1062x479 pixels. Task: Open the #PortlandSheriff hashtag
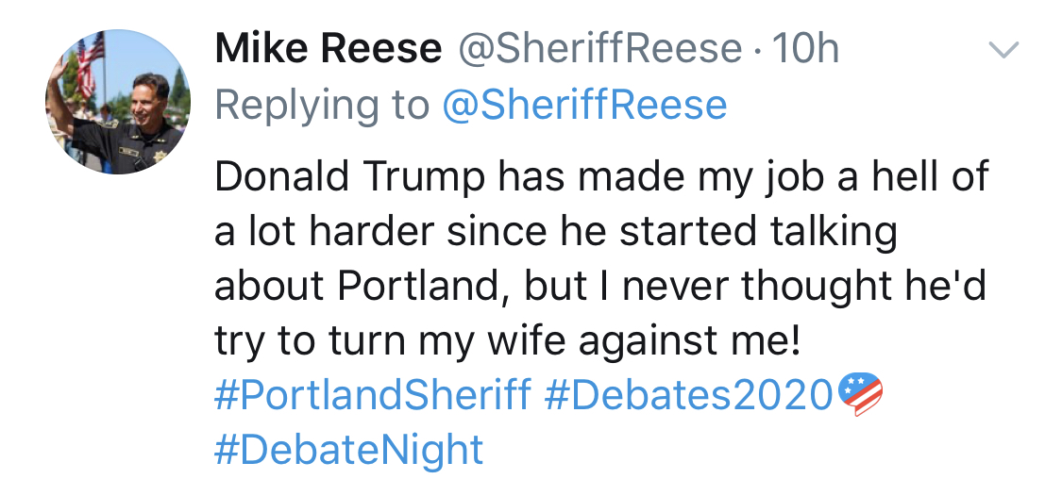click(x=372, y=394)
